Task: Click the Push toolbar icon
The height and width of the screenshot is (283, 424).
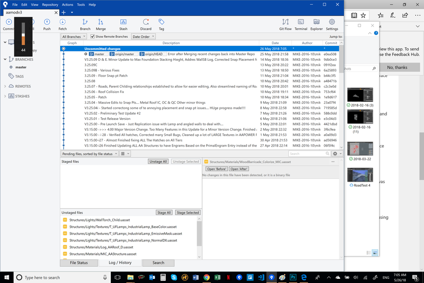Action: pos(47,22)
